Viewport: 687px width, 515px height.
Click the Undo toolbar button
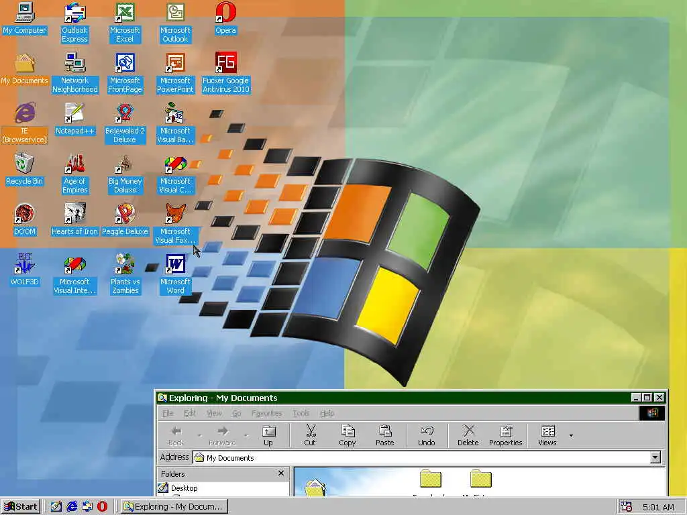click(x=426, y=435)
